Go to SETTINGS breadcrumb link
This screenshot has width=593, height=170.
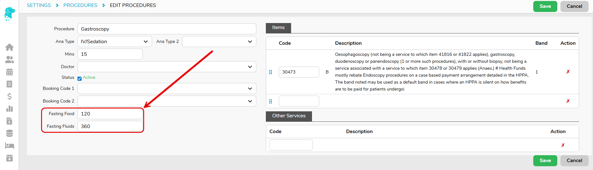point(39,5)
